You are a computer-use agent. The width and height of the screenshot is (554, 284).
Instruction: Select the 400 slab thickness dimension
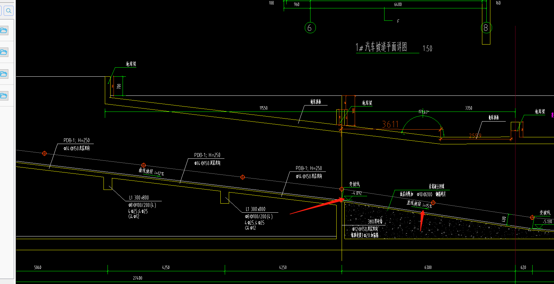pyautogui.click(x=504, y=219)
